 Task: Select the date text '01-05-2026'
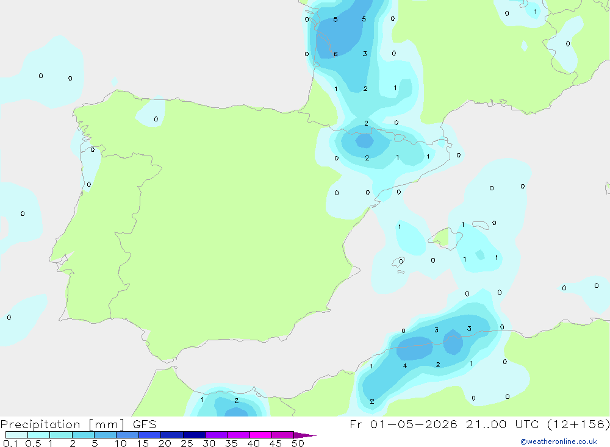click(x=414, y=424)
